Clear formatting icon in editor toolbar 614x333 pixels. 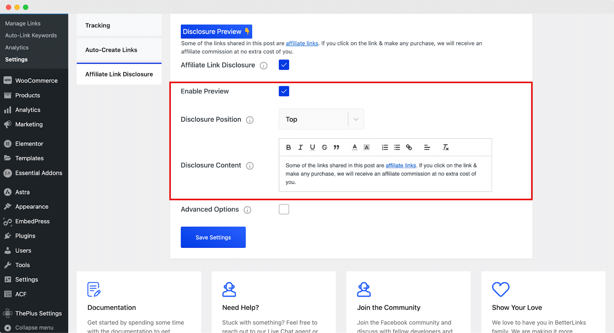point(446,147)
